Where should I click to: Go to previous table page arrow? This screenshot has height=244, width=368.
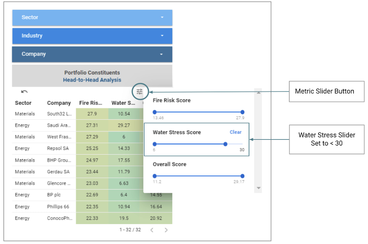[152, 230]
